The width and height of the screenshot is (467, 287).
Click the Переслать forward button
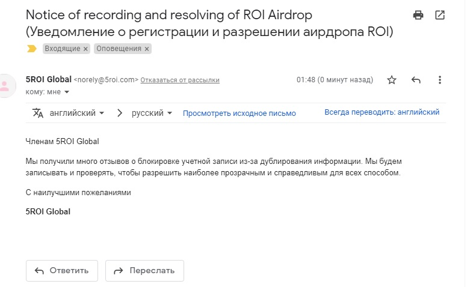click(144, 271)
